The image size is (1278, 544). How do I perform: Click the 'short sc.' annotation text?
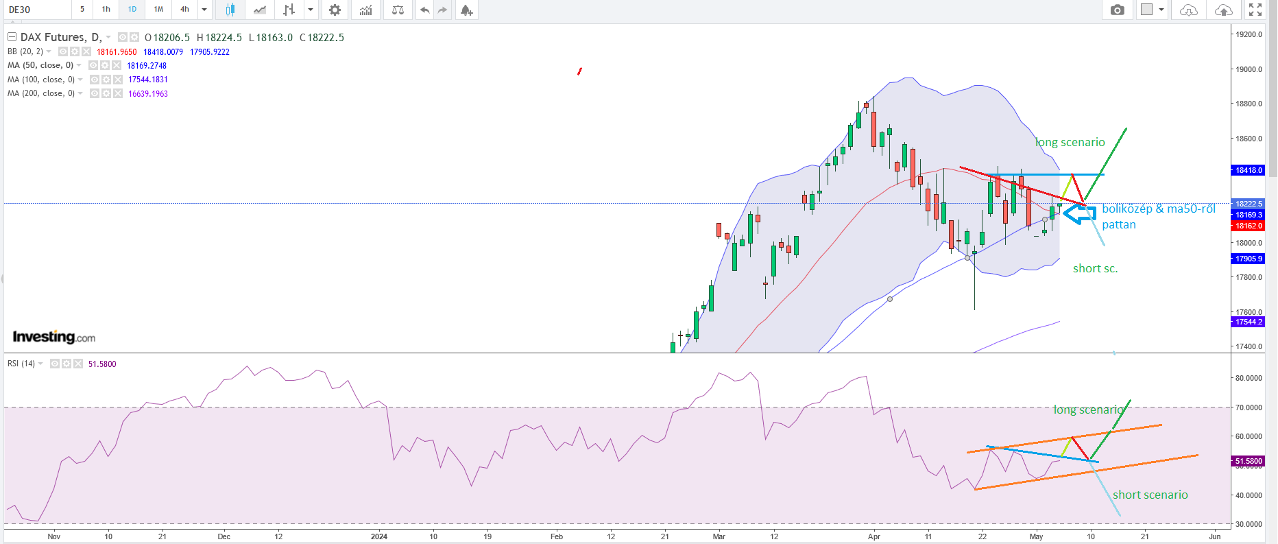(1095, 268)
